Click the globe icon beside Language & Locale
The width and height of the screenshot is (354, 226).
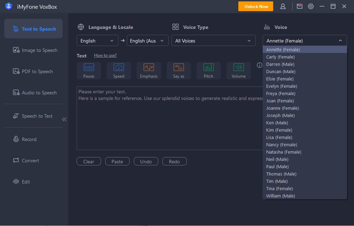click(x=81, y=27)
